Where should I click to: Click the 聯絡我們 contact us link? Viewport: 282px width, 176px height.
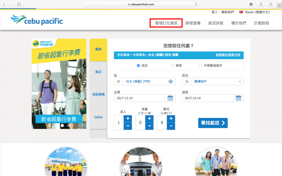(227, 12)
